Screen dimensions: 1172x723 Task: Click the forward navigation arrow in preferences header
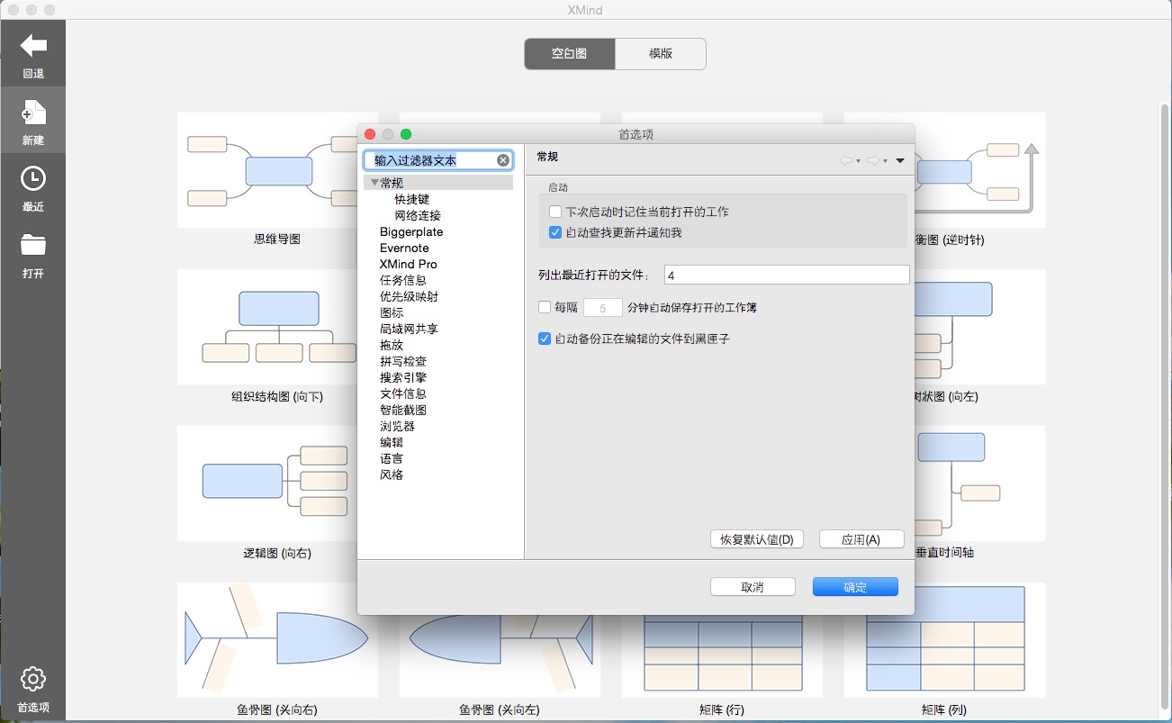point(872,160)
